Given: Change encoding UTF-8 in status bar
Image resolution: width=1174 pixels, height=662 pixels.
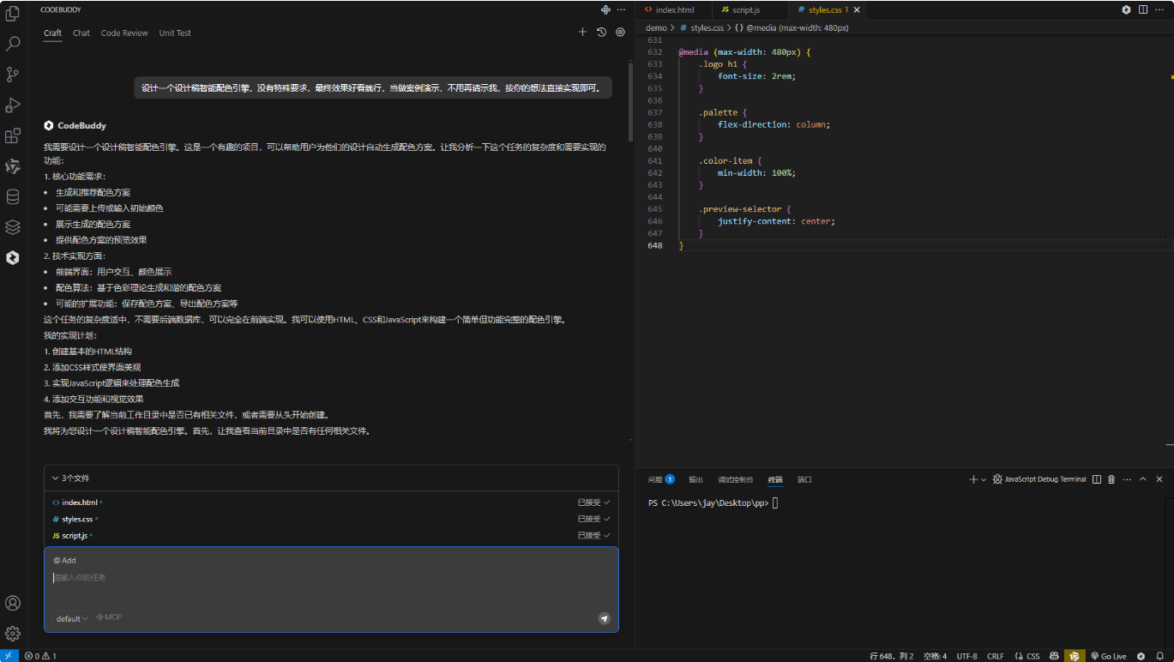Looking at the screenshot, I should [966, 656].
